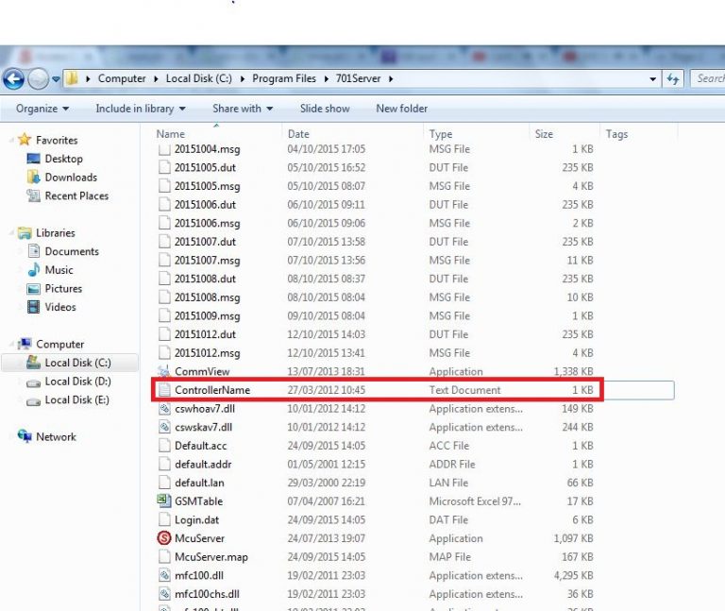Select Local Disk (C:) in the tree
Screen dimensions: 725x611
(x=76, y=363)
